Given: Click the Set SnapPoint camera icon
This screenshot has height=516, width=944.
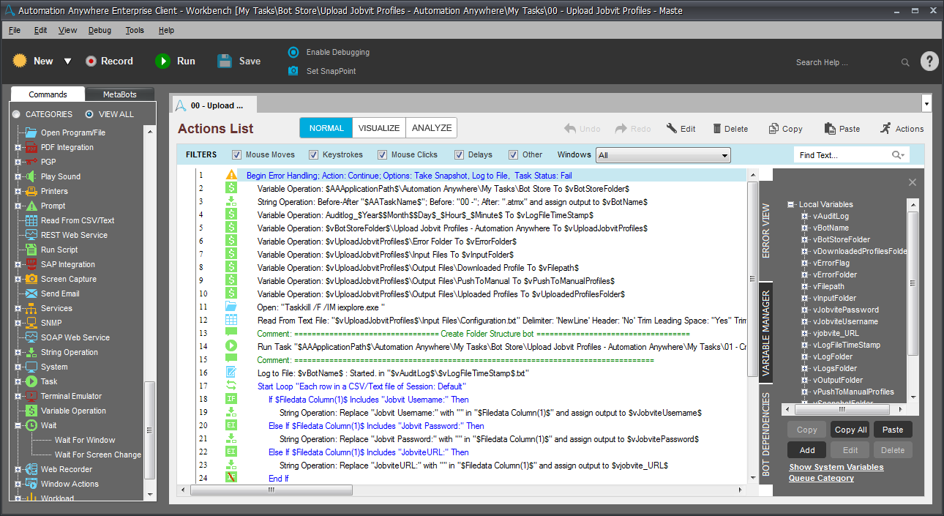Looking at the screenshot, I should 293,71.
